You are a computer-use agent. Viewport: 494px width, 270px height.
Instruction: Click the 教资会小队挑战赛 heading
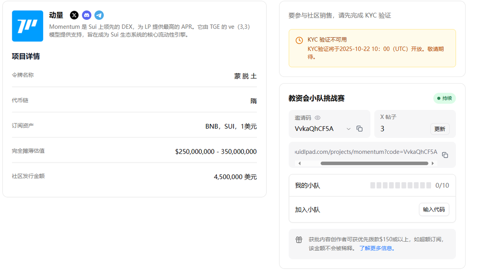pyautogui.click(x=317, y=98)
